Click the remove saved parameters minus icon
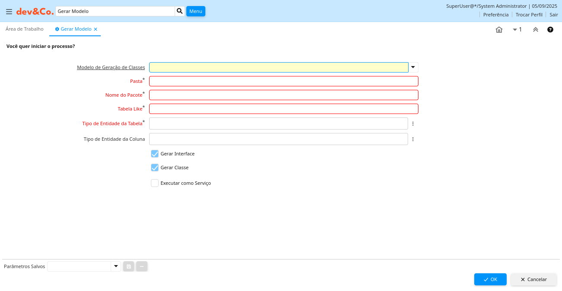Viewport: 562px width, 291px height. click(142, 266)
